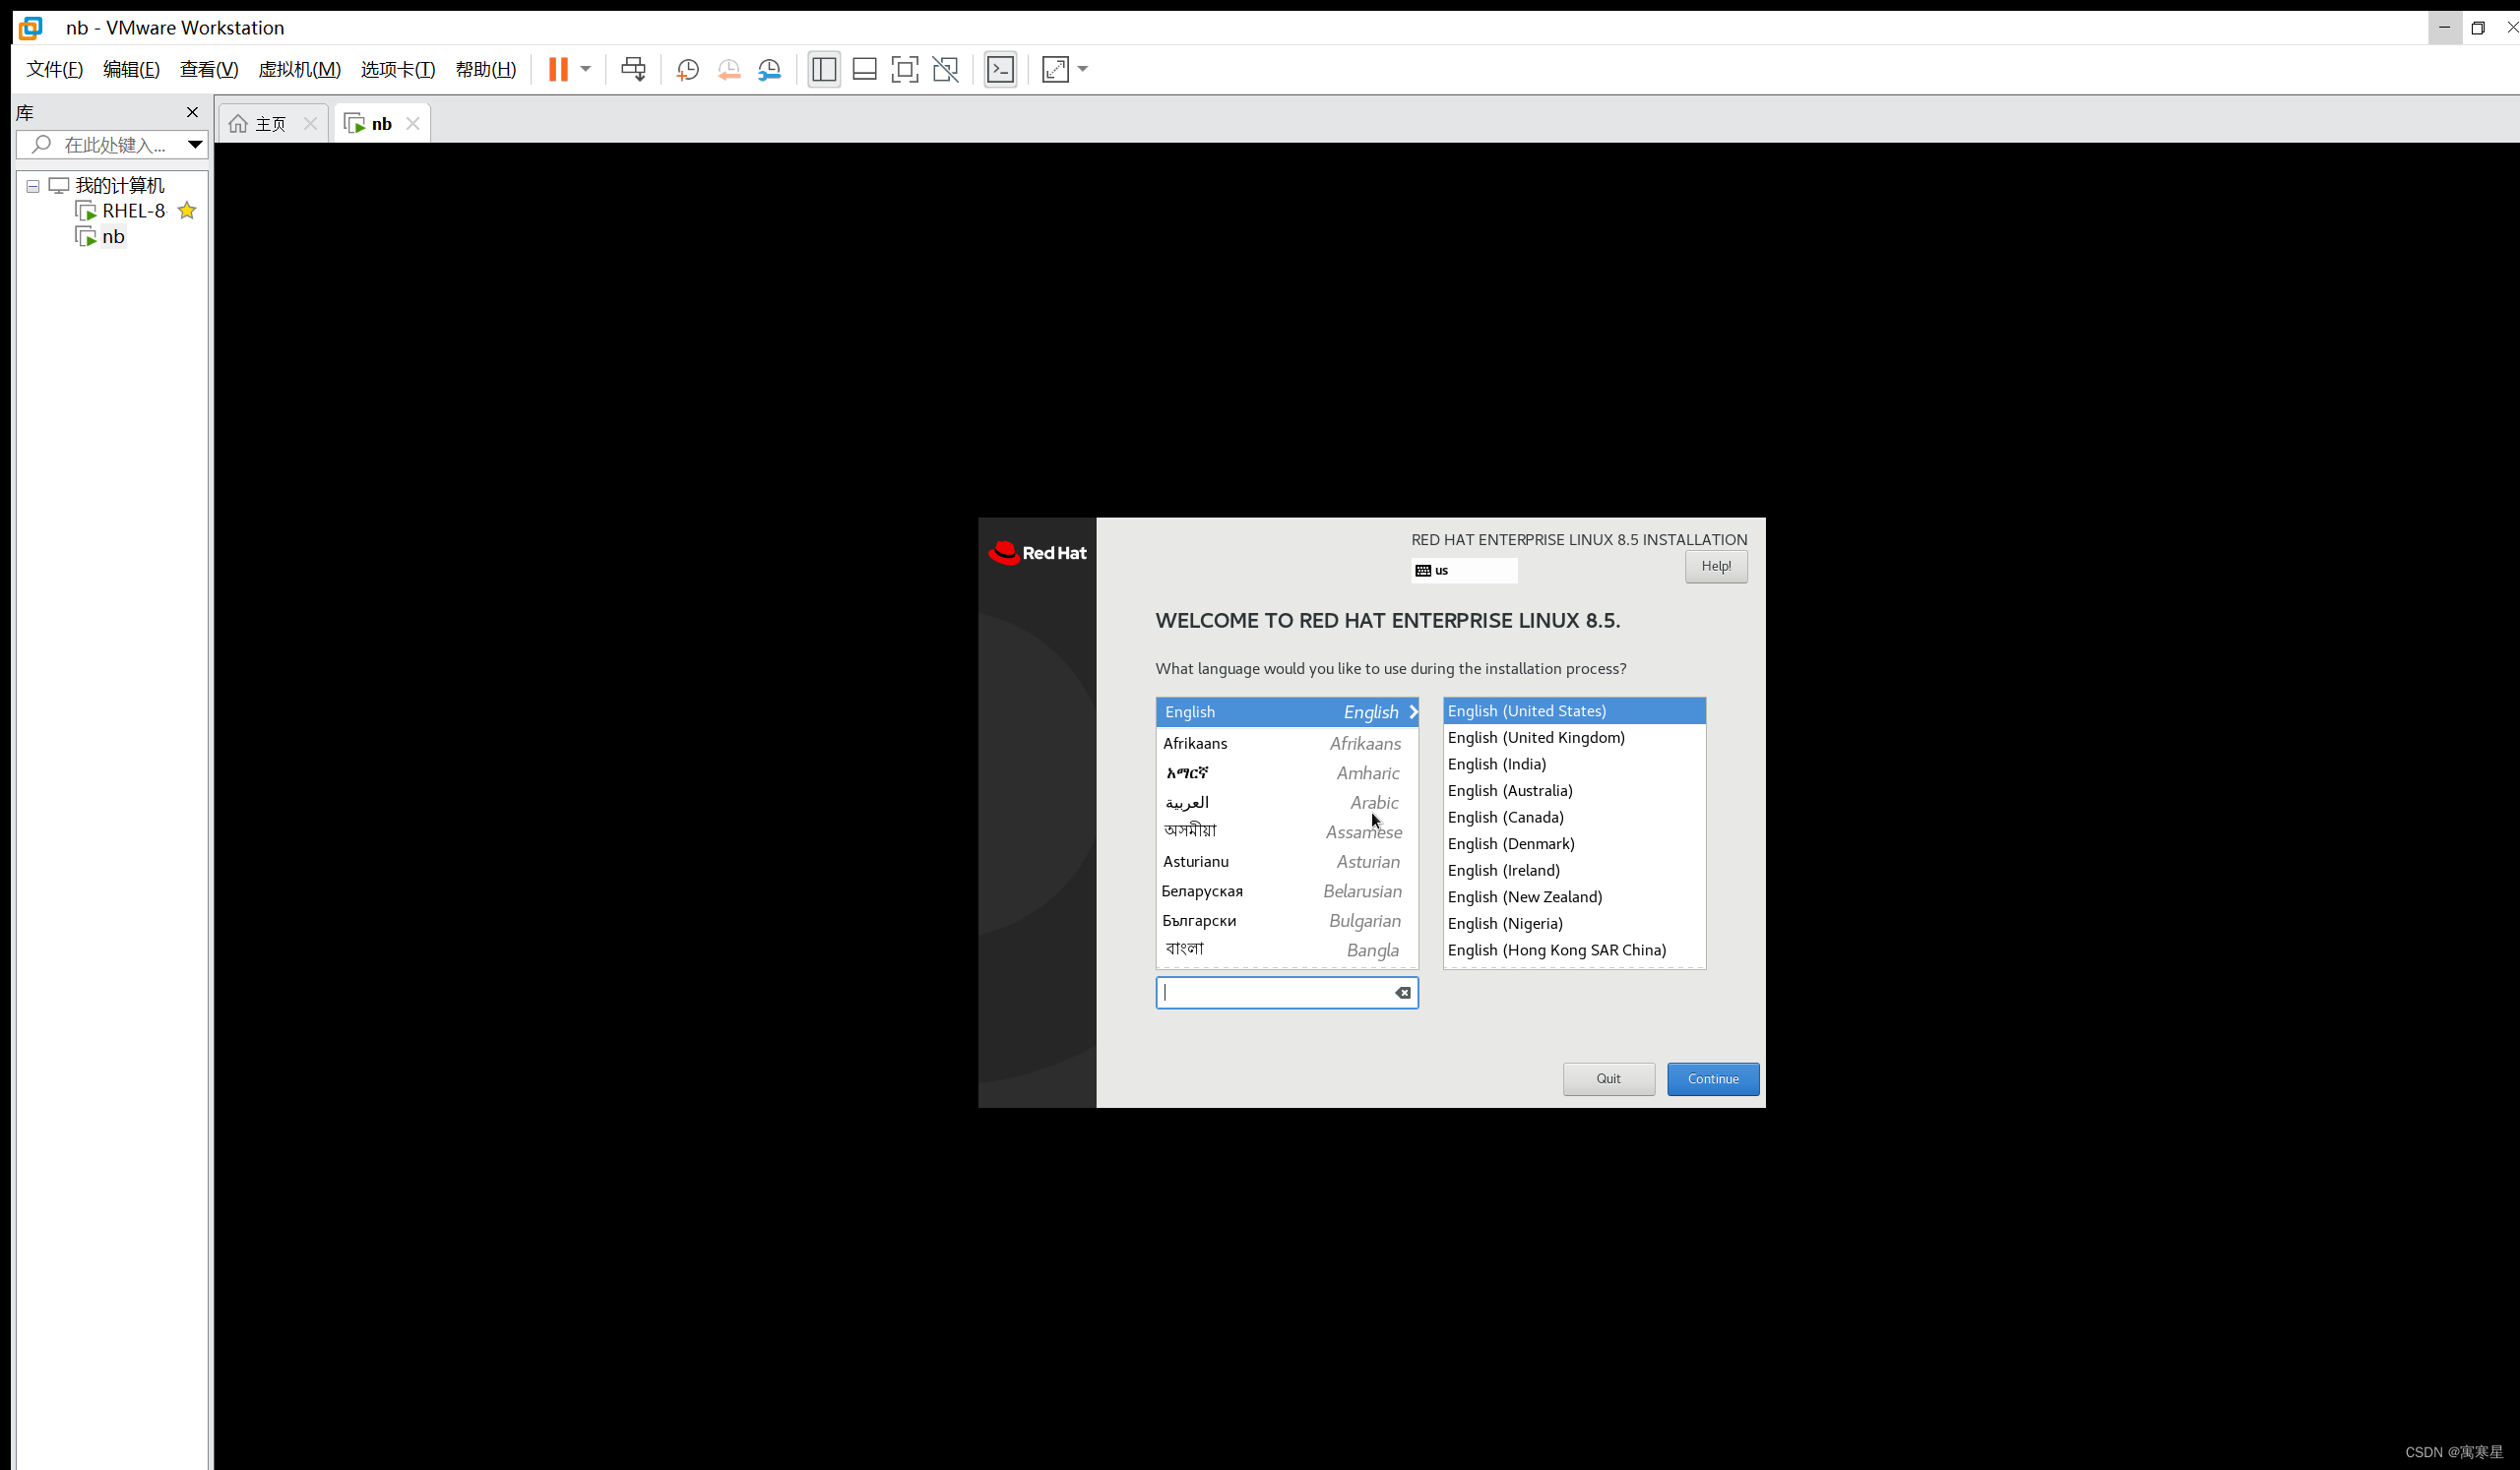Open the stretch display dropdown arrow
The image size is (2520, 1470).
click(x=1083, y=69)
